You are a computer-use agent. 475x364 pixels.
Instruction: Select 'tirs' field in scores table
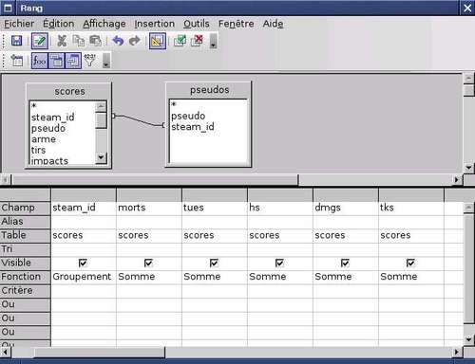(38, 151)
